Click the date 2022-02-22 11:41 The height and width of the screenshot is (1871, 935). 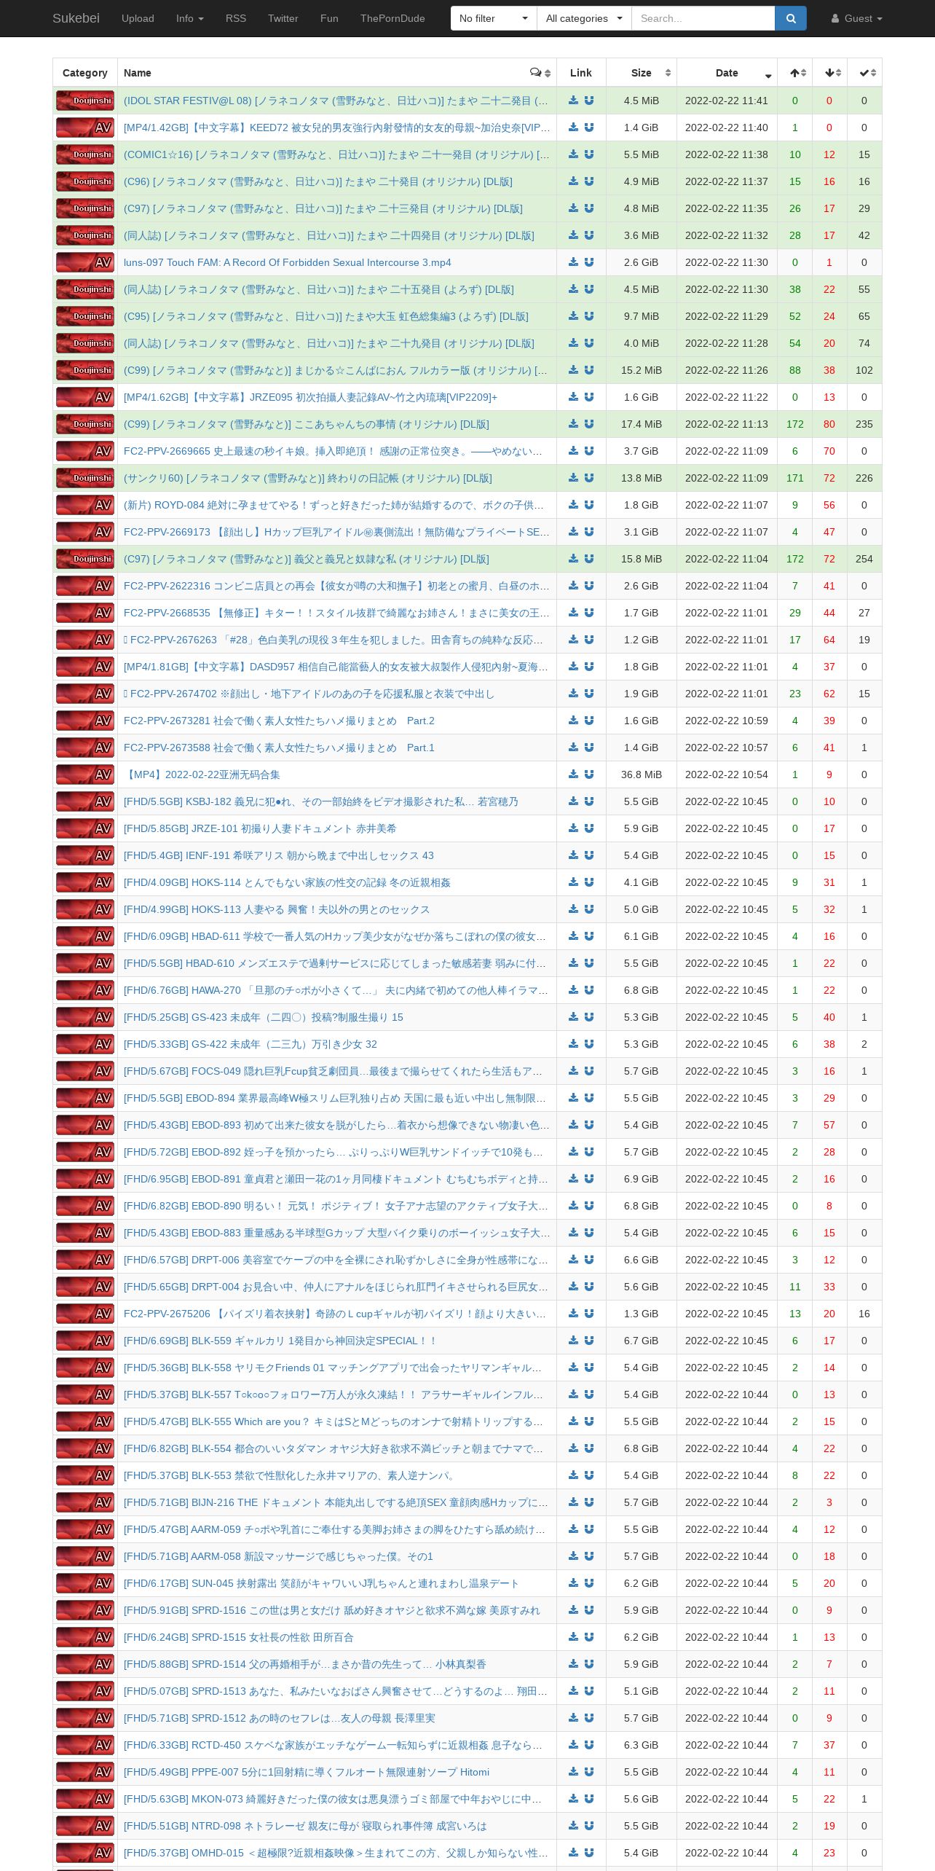[x=727, y=101]
